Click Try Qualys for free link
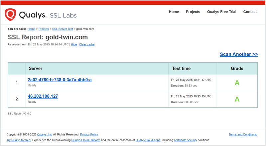The image size is (266, 146). 19,140
